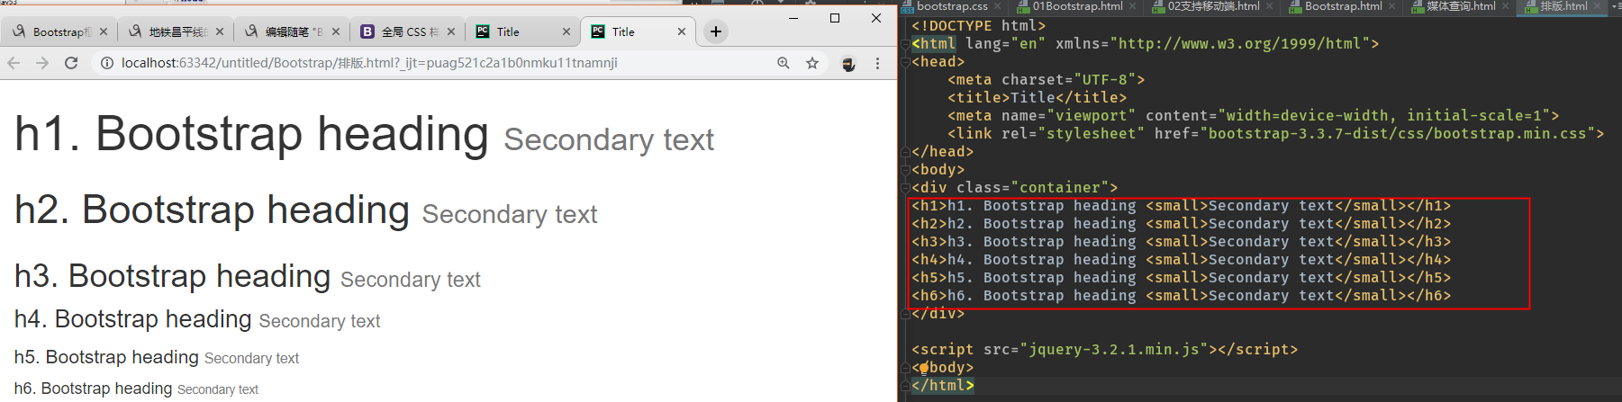Collapse the <html> tag fold marker
The width and height of the screenshot is (1622, 402).
pyautogui.click(x=905, y=44)
